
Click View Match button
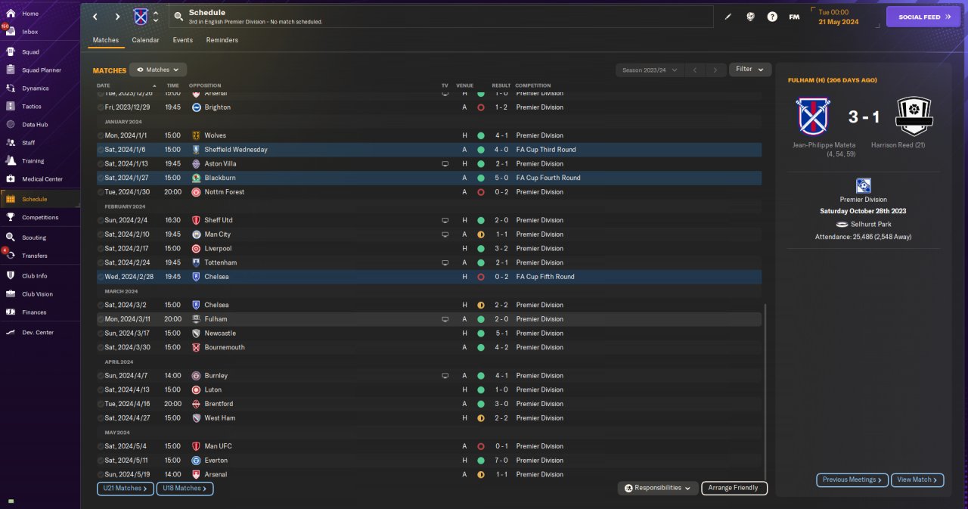(x=917, y=480)
